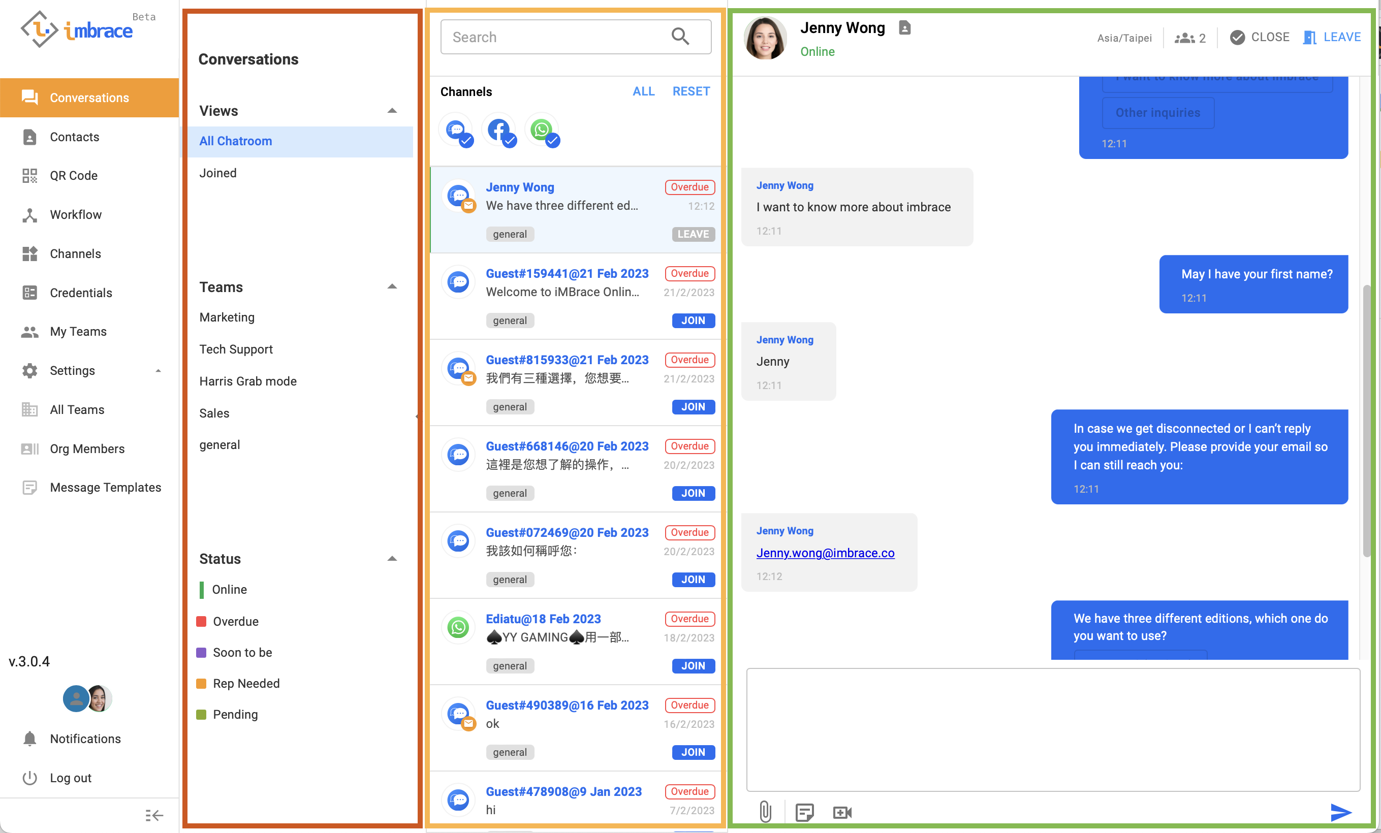Collapse the left sidebar with the arrow icon
1381x833 pixels.
coord(154,815)
